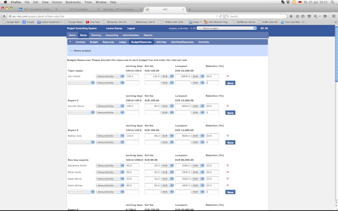Viewport: 338px width, 211px height.
Task: Click the Logout link
Action: pyautogui.click(x=131, y=28)
